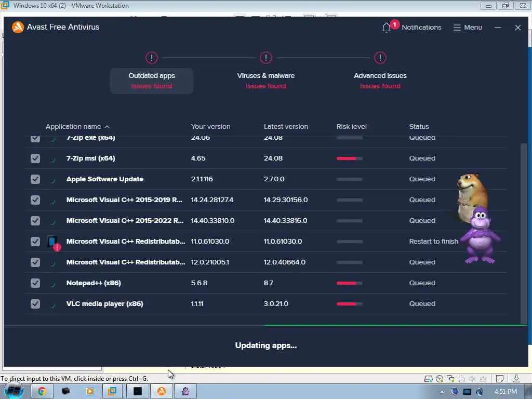Screen dimensions: 532x399
Task: Click the purple Bonzi gorilla character
Action: tap(480, 236)
